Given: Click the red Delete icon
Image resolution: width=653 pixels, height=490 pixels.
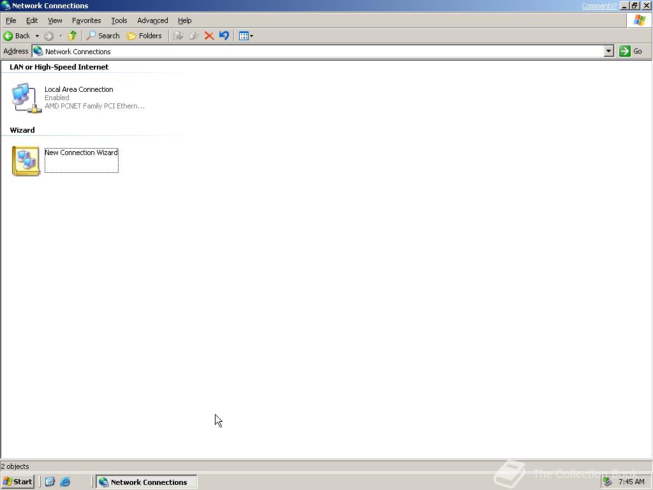Looking at the screenshot, I should tap(209, 36).
